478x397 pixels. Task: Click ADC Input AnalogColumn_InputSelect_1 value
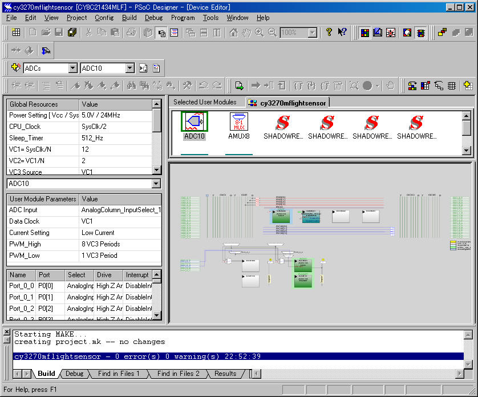120,210
